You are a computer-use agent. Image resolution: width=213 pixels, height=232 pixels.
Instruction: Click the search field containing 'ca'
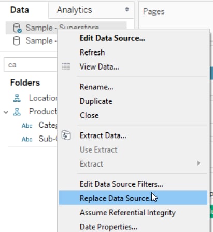(x=31, y=65)
